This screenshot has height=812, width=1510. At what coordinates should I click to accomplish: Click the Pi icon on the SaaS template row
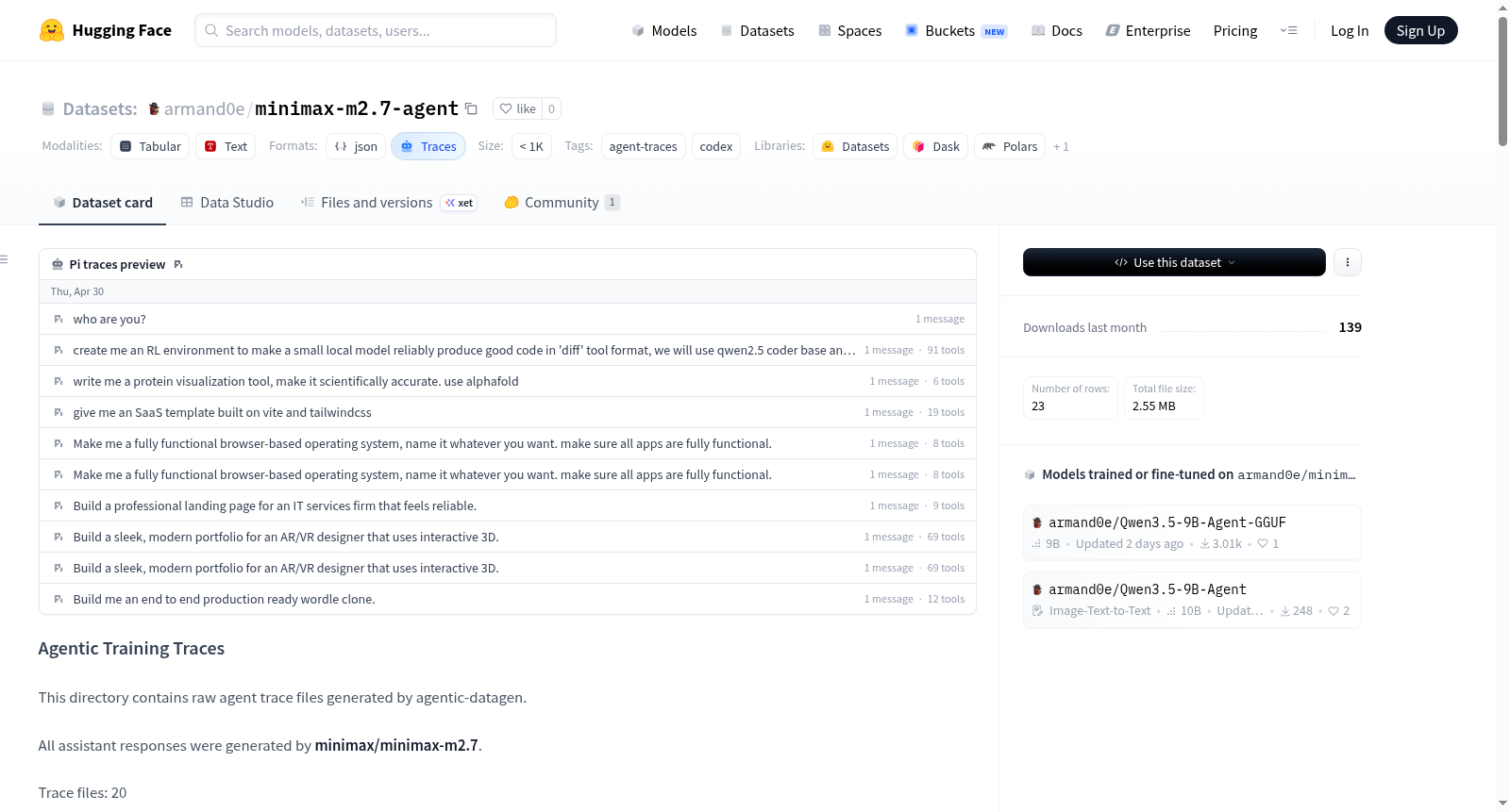(59, 412)
